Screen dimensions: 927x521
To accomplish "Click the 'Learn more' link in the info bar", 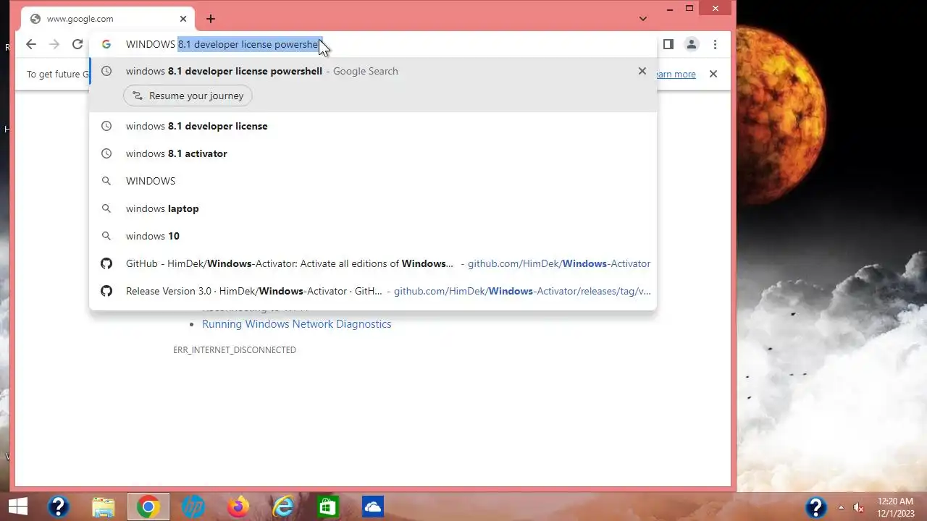I will 675,74.
